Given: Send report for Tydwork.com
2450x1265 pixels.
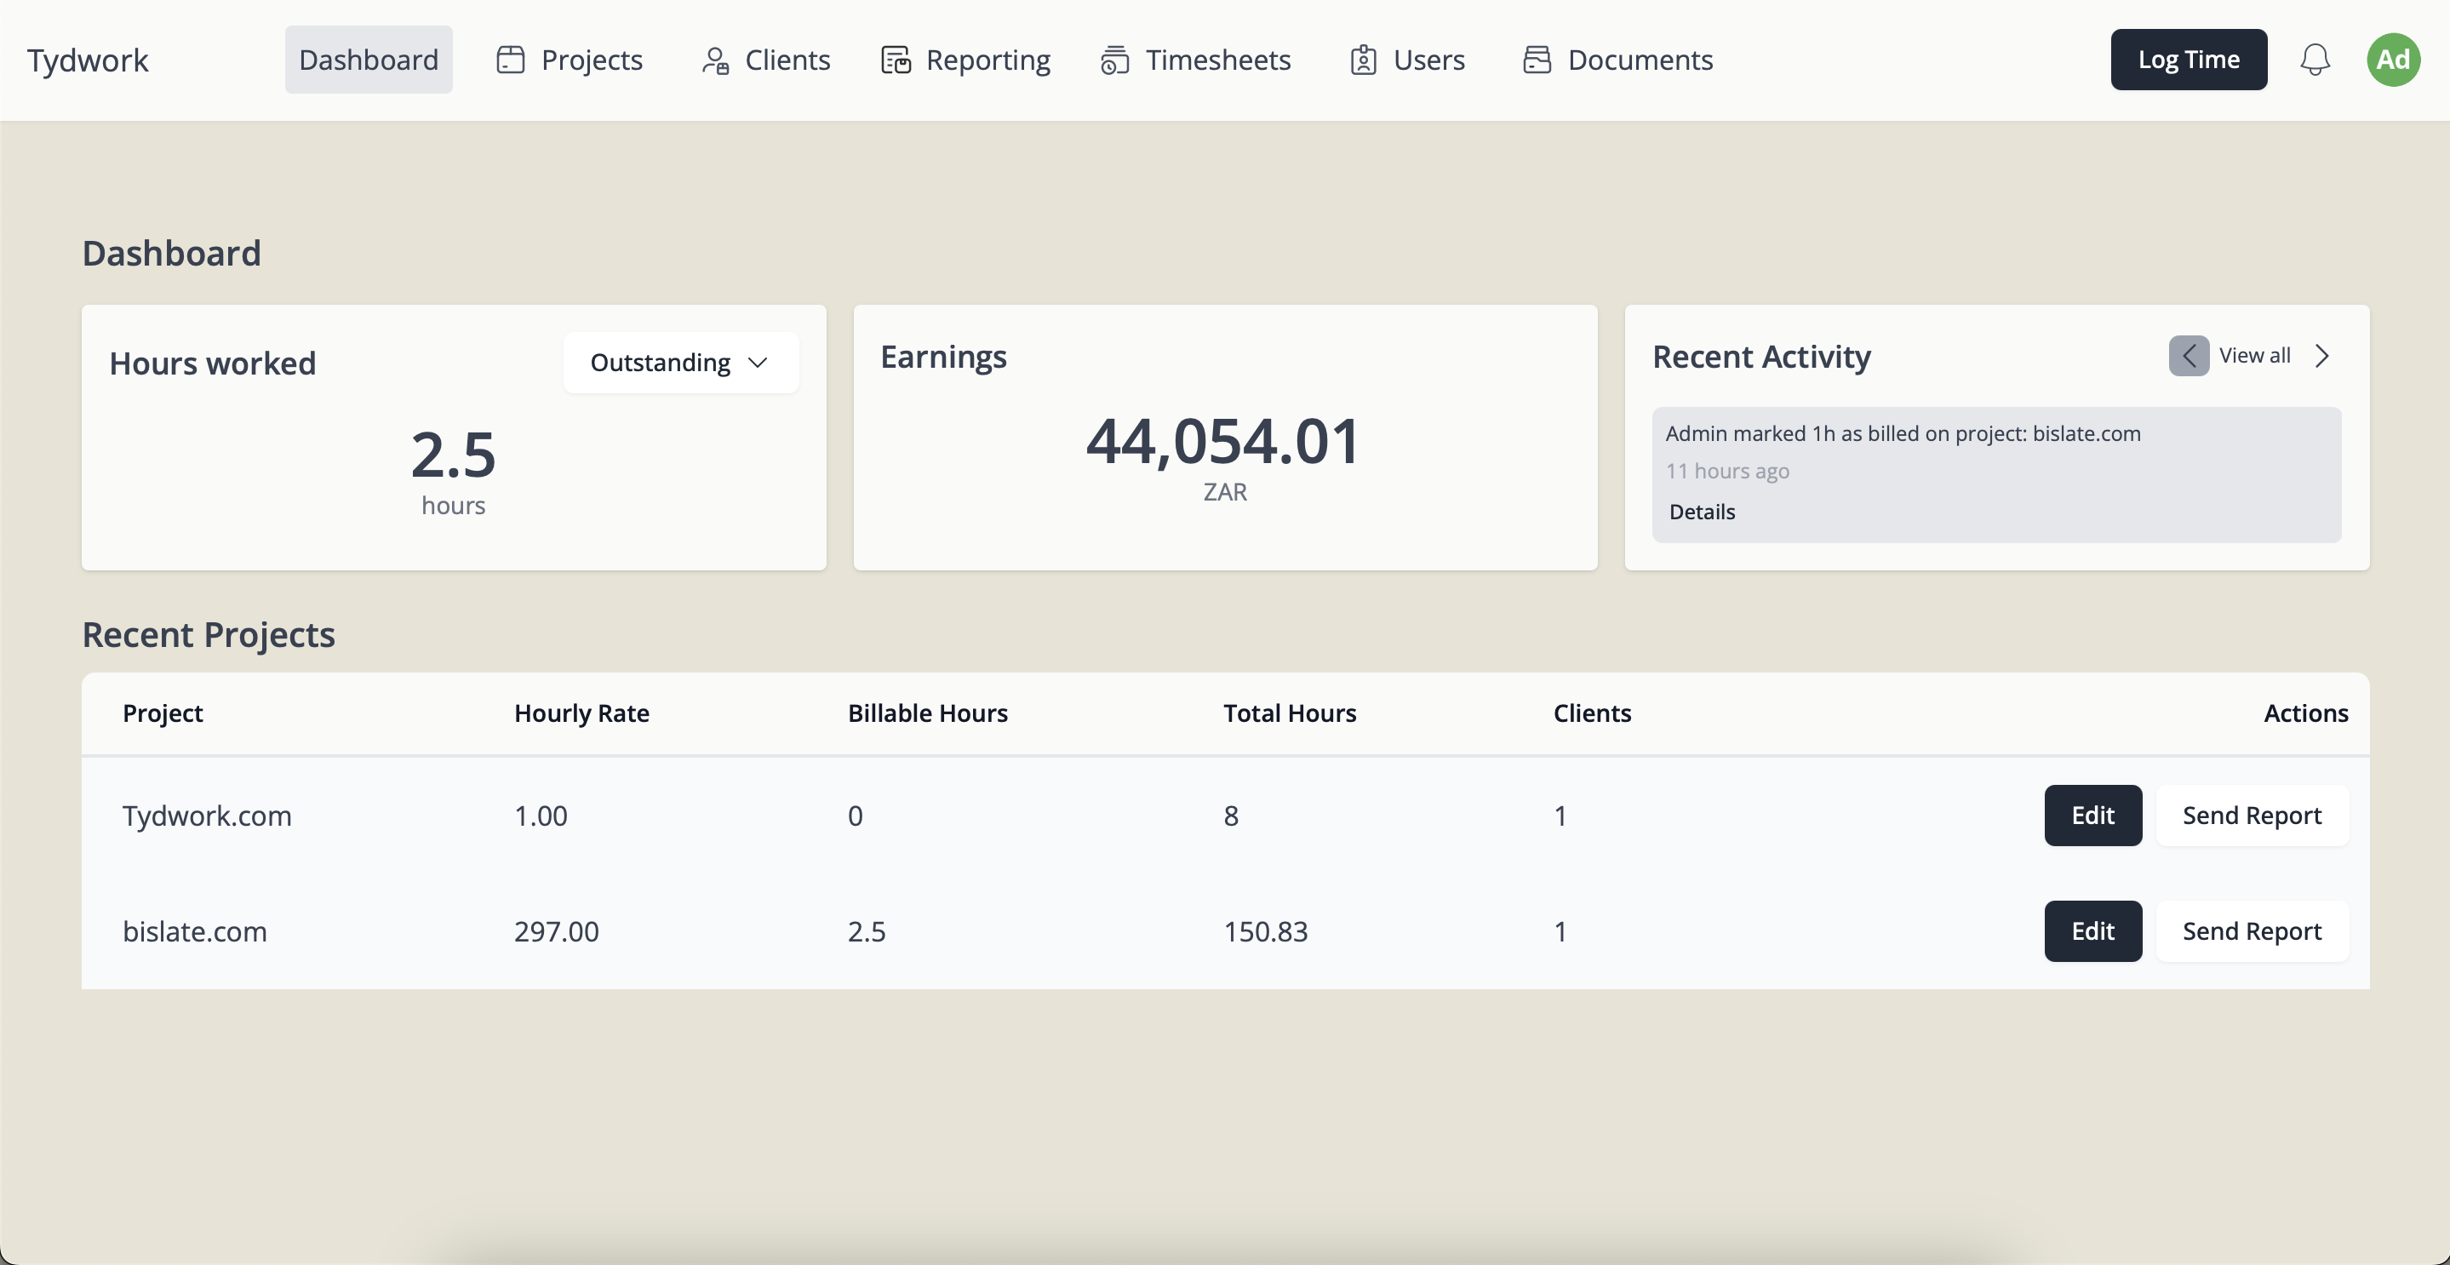Looking at the screenshot, I should (2251, 816).
